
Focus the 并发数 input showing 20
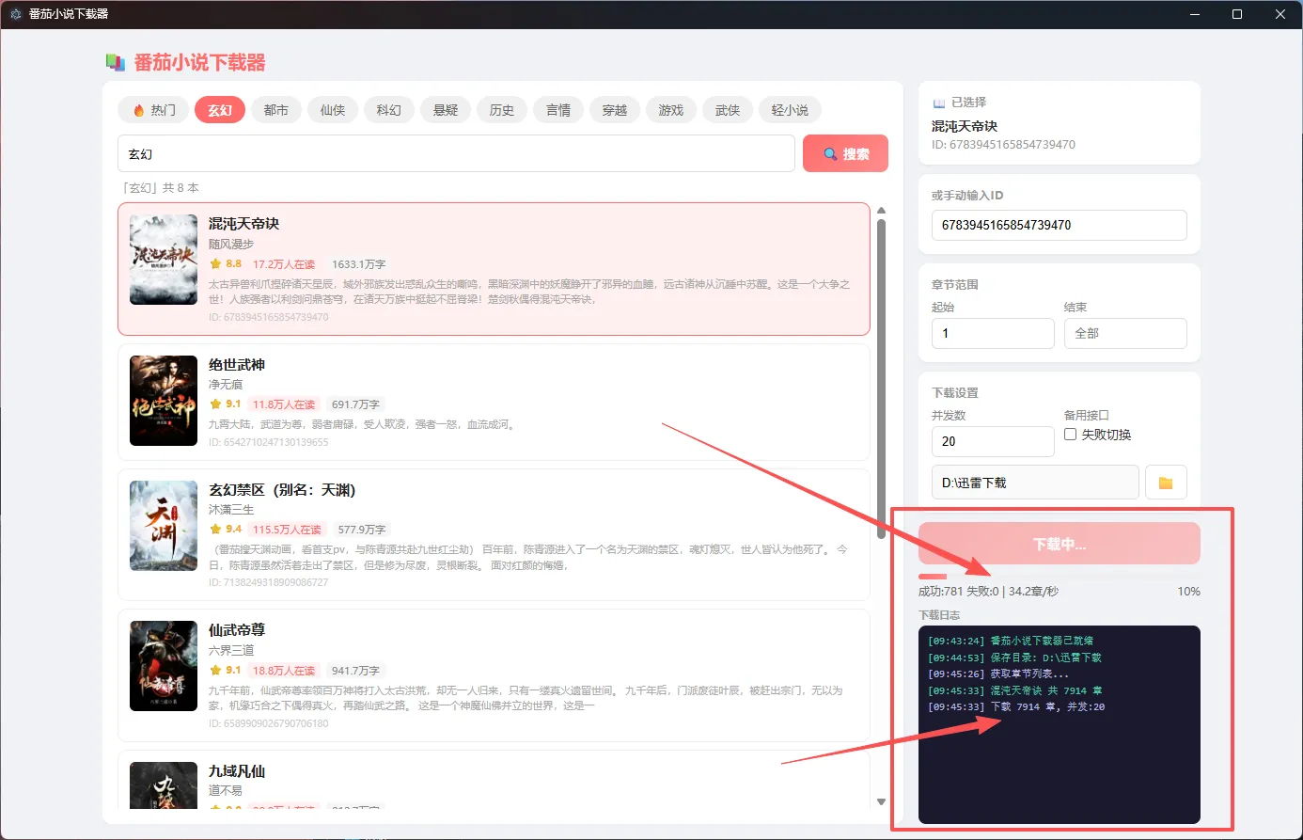tap(993, 441)
